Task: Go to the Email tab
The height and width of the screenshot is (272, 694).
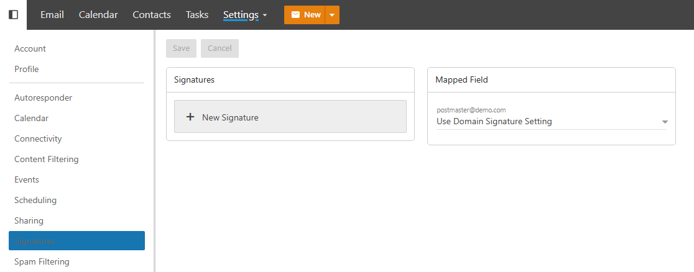Action: [52, 15]
